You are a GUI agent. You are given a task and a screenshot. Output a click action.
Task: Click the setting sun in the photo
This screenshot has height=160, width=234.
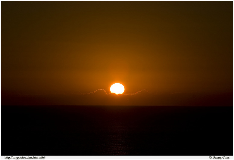(x=117, y=89)
